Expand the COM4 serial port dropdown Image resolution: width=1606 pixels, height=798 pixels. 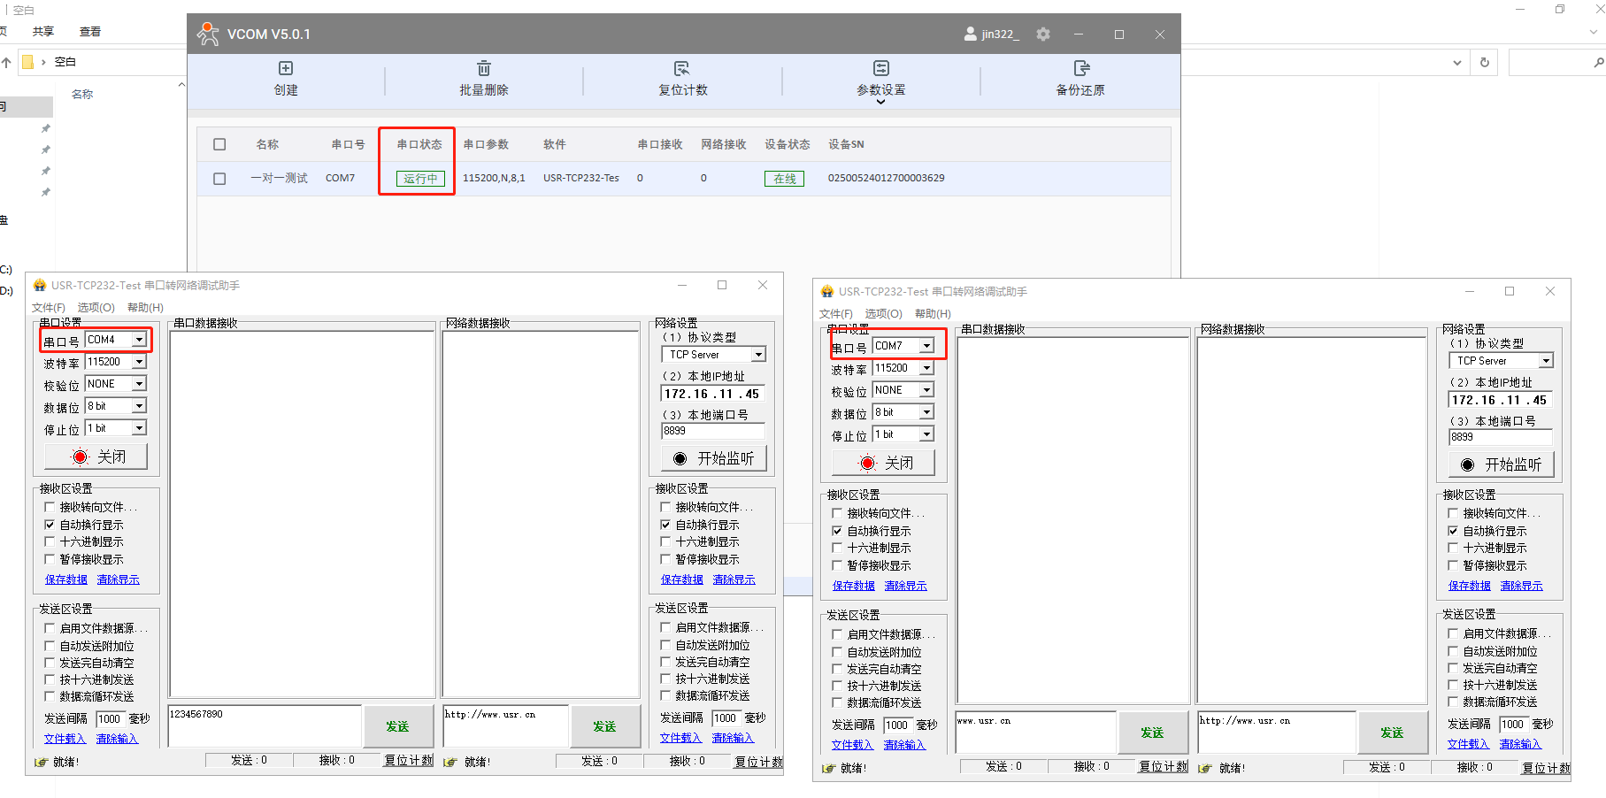[139, 340]
